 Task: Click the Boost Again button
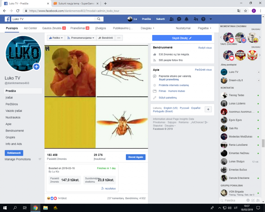(135, 157)
